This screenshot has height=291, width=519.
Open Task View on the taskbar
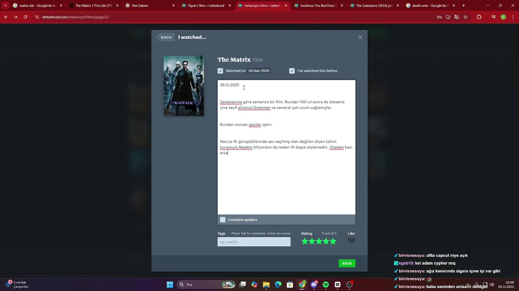point(242,285)
